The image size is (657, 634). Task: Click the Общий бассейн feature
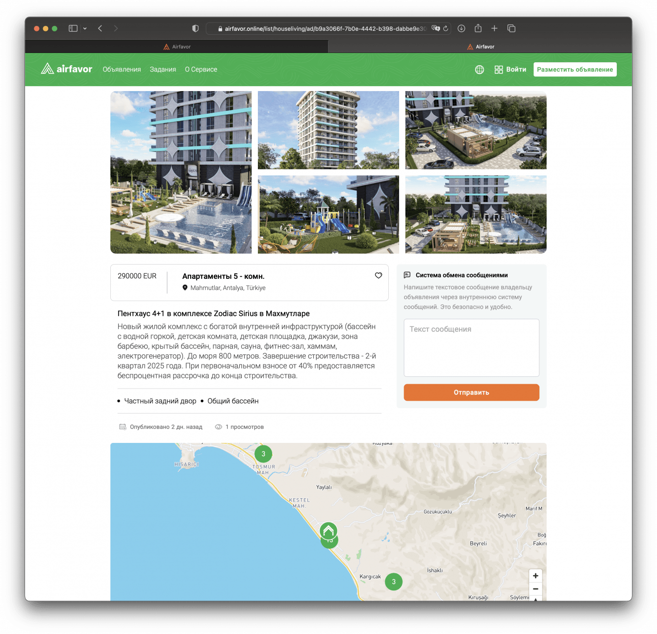tap(233, 401)
